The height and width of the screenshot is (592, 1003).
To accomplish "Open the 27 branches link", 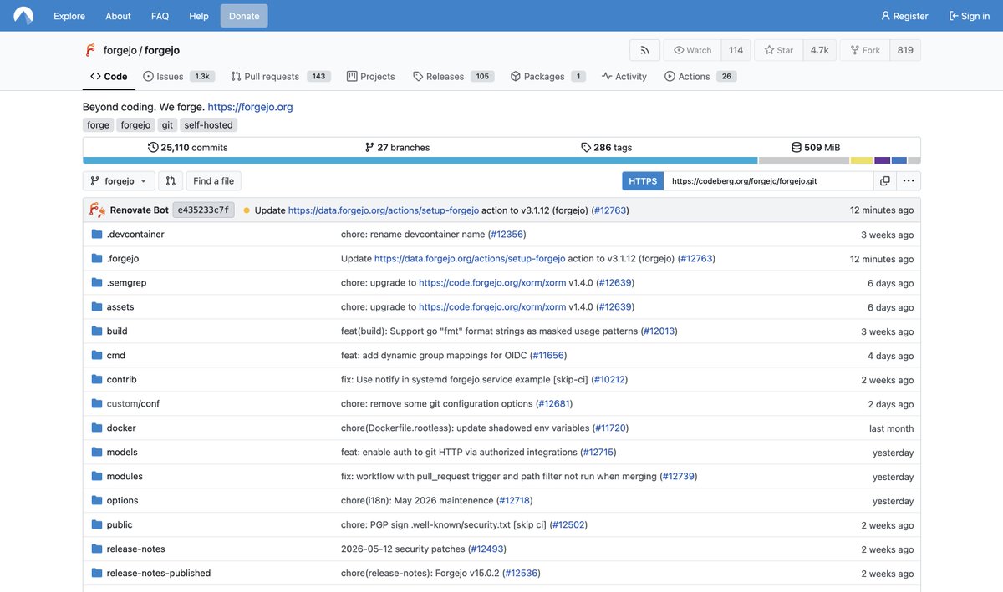I will pos(397,148).
